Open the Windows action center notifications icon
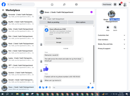The height and width of the screenshot is (96, 130). click(127, 94)
